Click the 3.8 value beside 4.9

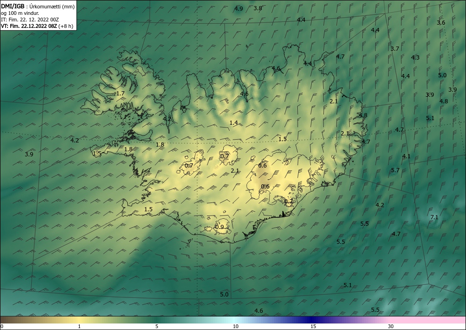258,8
